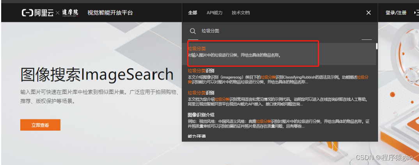419x165 pixels.
Task: Click the 图像搜索ImageSearch banner heading
Action: tap(97, 74)
